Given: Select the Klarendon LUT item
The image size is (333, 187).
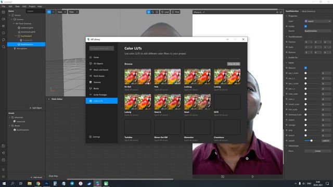Looking at the screenshot, I should 197,127.
